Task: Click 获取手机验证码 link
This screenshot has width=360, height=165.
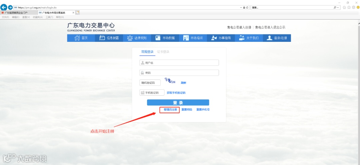Action: click(176, 93)
